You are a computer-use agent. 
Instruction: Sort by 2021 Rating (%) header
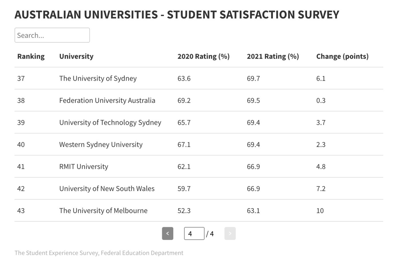273,56
